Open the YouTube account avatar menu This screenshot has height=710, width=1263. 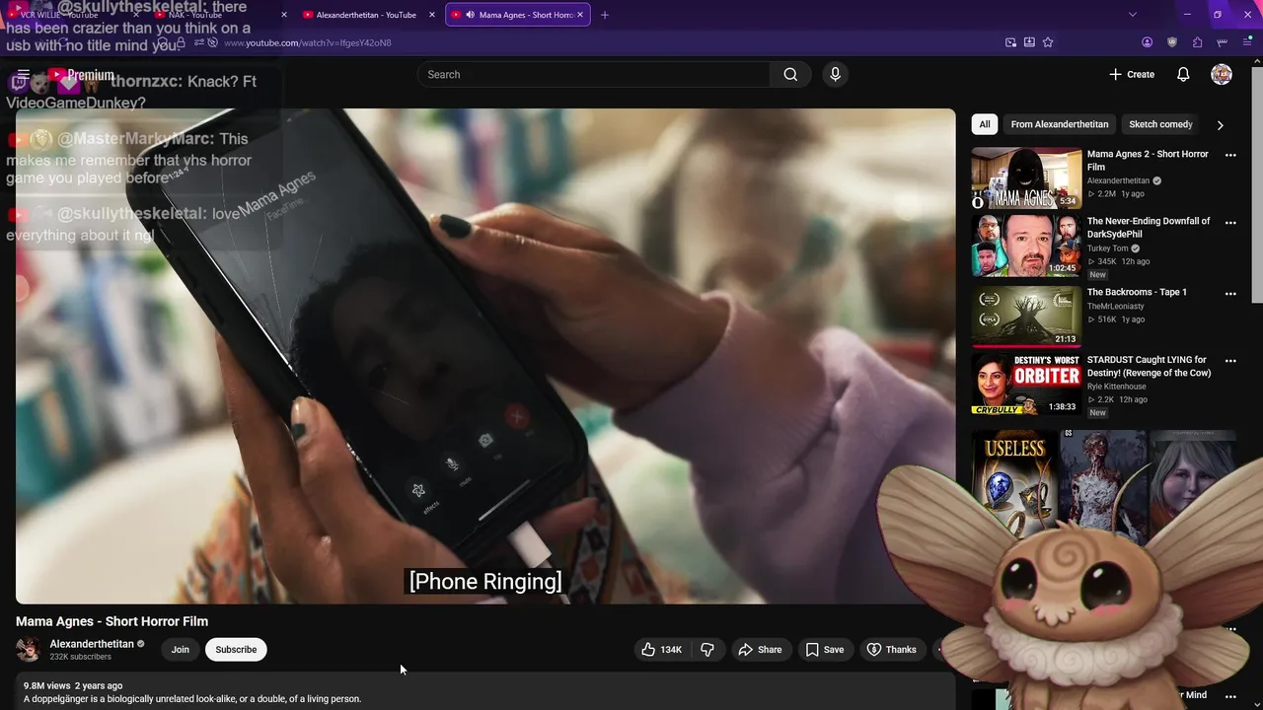[1222, 74]
